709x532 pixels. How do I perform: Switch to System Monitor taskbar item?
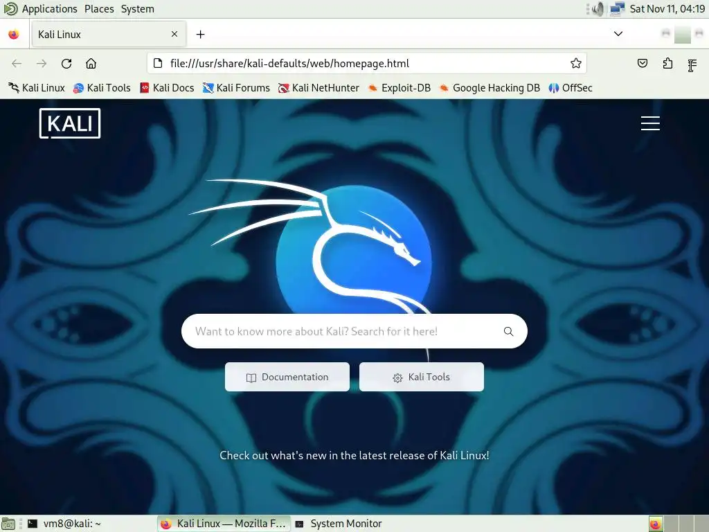tap(339, 524)
